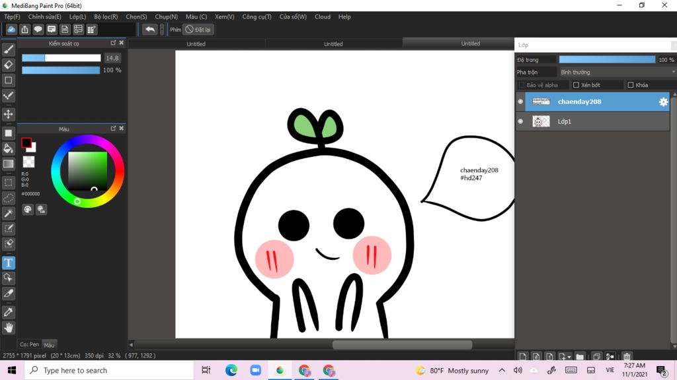Hide the chaenday208 layer

[520, 102]
